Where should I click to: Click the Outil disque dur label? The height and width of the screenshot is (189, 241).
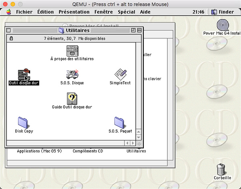[x=24, y=83]
